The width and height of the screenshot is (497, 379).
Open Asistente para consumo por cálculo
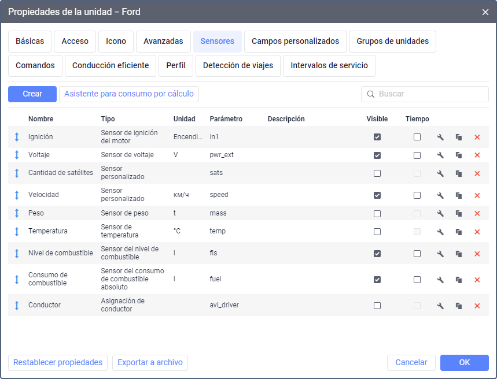129,94
